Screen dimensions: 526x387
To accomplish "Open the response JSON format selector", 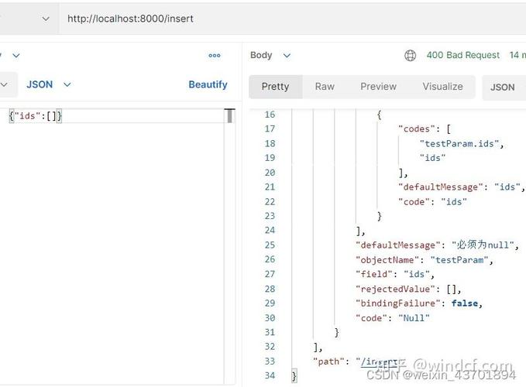I will point(504,87).
